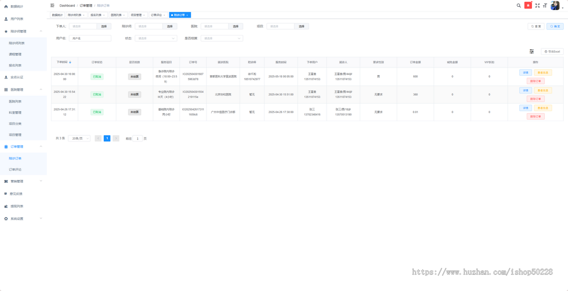Collapse the sidebar with the hamburger icon
This screenshot has width=568, height=291.
tap(53, 5)
